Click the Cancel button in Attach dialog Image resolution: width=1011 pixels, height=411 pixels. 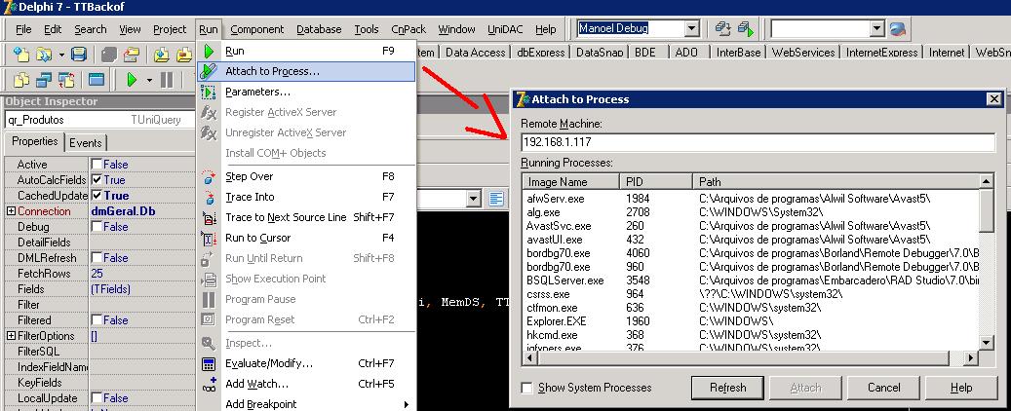(x=883, y=388)
